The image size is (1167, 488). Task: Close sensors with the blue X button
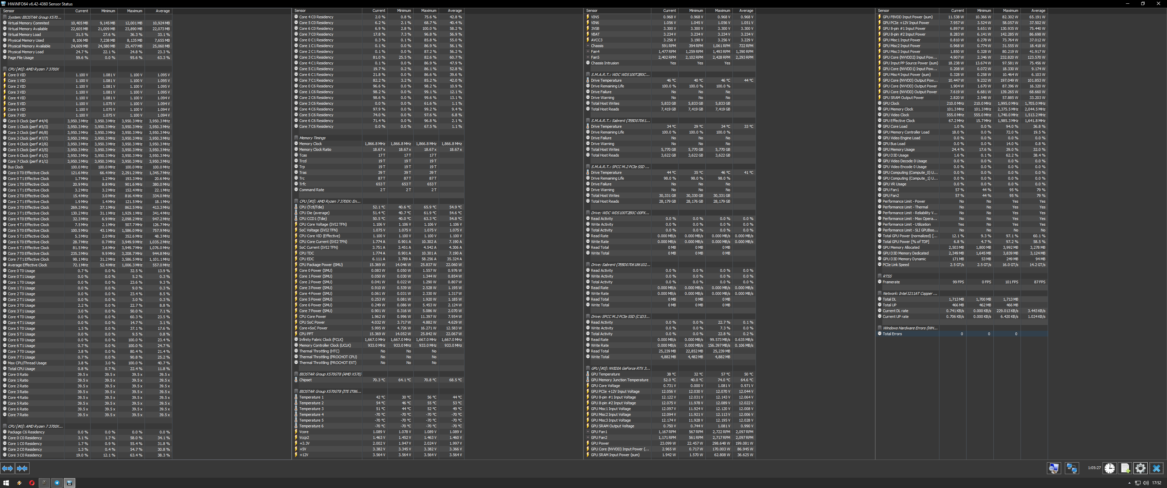pyautogui.click(x=1156, y=469)
